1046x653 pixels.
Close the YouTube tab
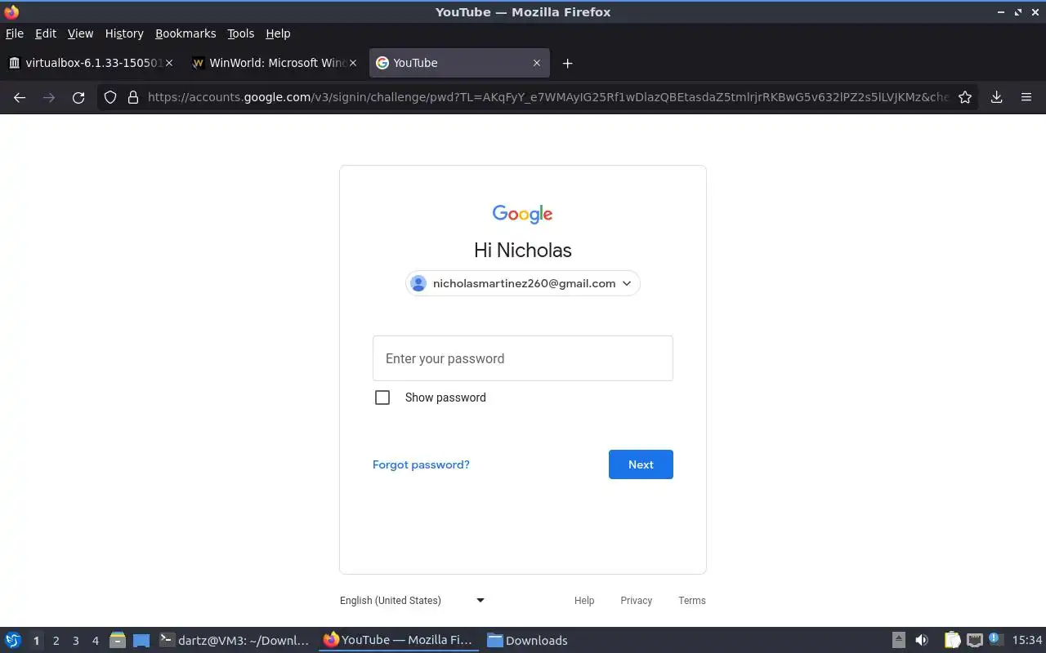click(537, 63)
